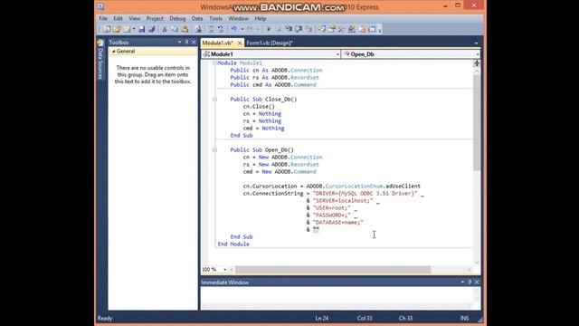This screenshot has height=326, width=579.
Task: Click the Add New Item icon
Action: click(127, 29)
